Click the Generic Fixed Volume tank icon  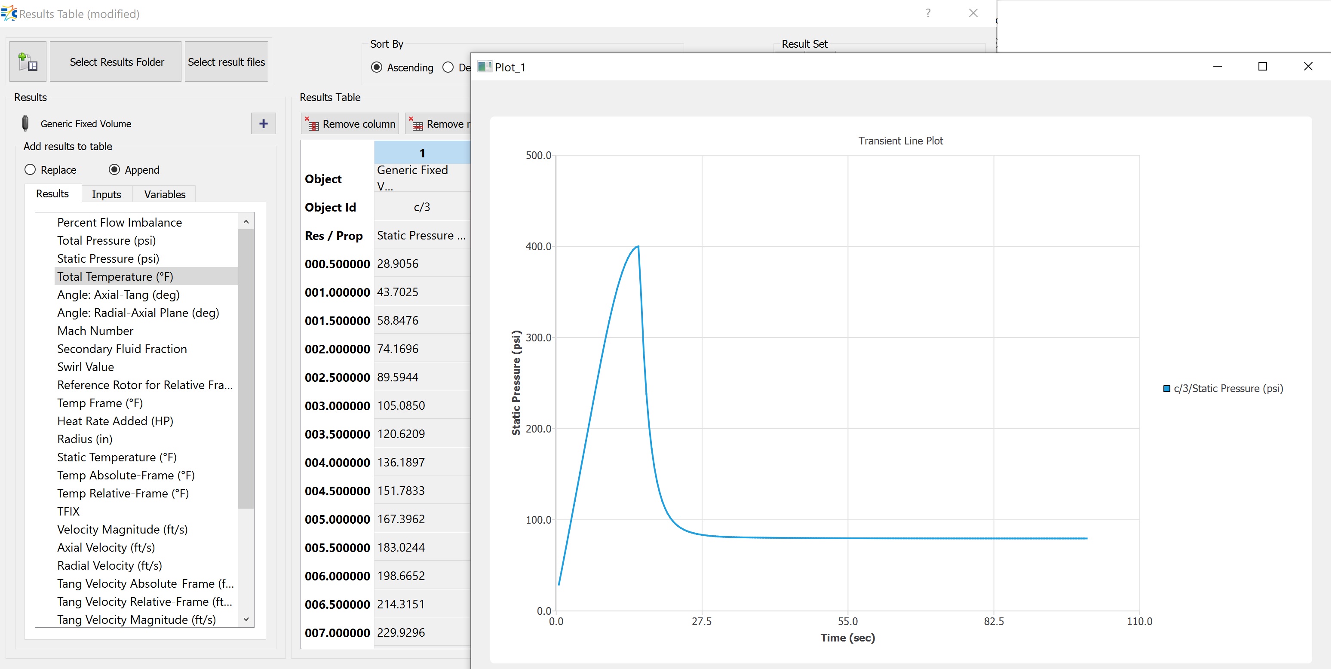coord(25,123)
